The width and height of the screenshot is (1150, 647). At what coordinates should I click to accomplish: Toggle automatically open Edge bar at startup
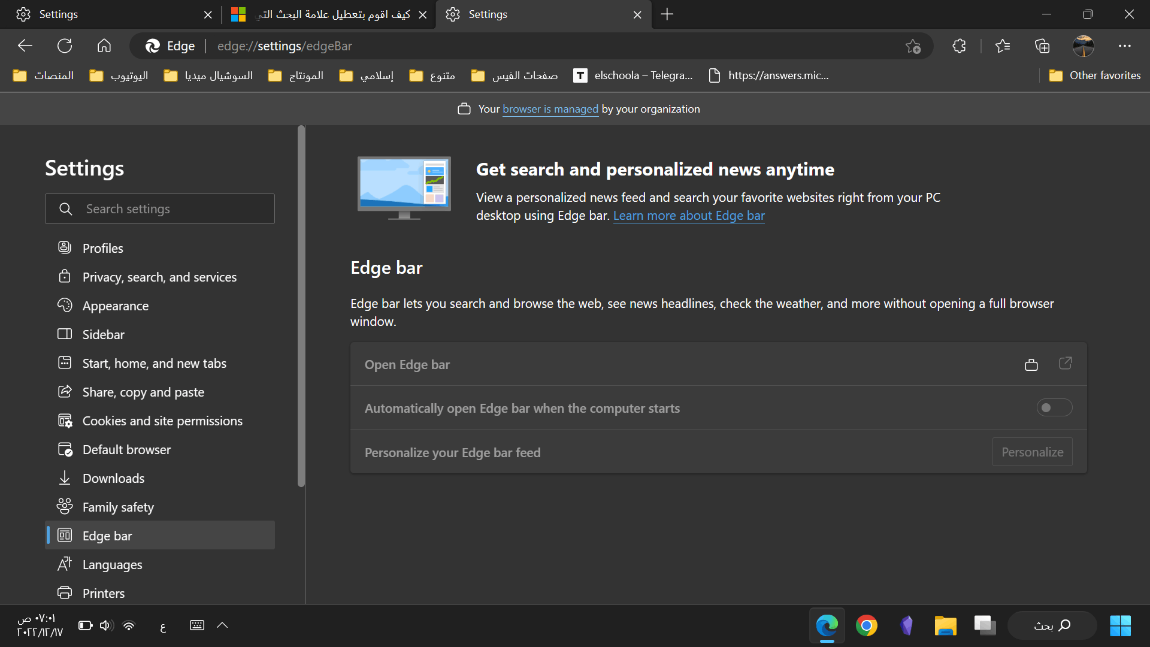1054,408
